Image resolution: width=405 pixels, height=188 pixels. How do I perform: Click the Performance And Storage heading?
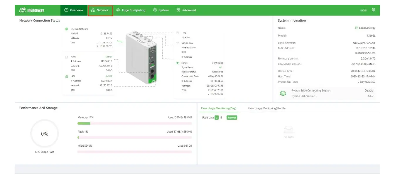click(x=38, y=108)
